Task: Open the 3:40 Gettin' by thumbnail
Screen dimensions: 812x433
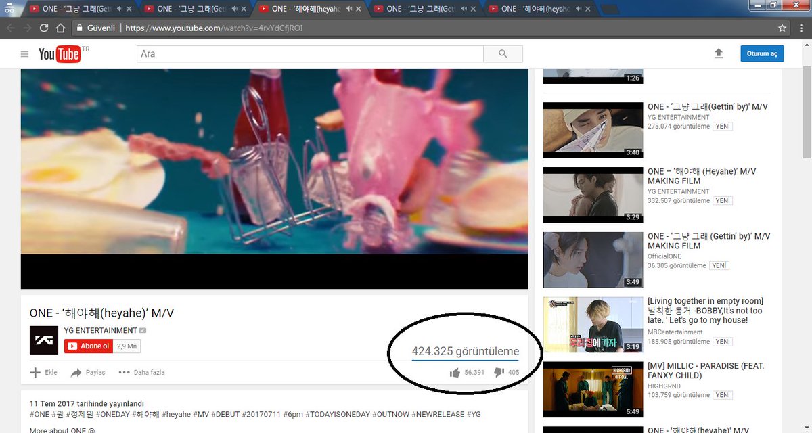Action: point(593,130)
